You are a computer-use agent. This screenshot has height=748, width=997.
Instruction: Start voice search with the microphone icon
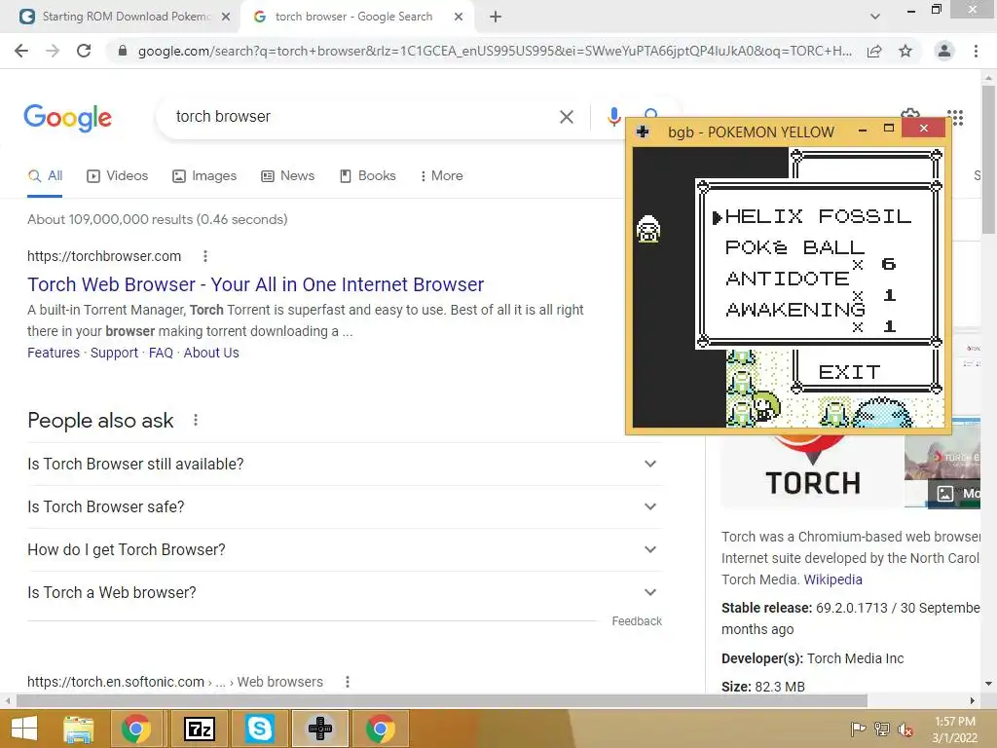click(x=613, y=117)
